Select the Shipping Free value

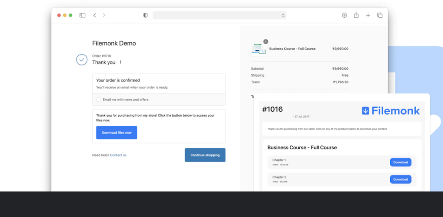345,75
